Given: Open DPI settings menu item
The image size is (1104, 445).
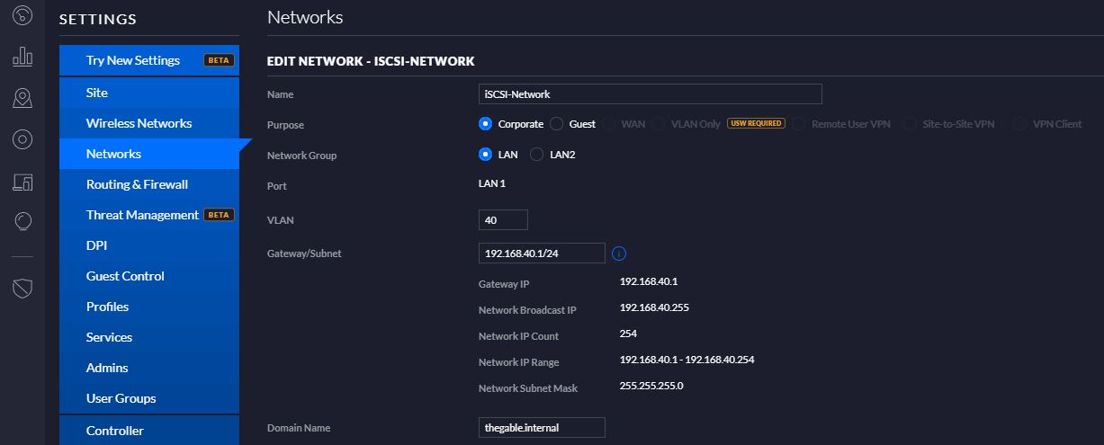Looking at the screenshot, I should tap(149, 245).
